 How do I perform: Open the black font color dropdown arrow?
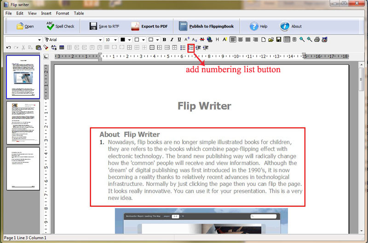click(129, 40)
